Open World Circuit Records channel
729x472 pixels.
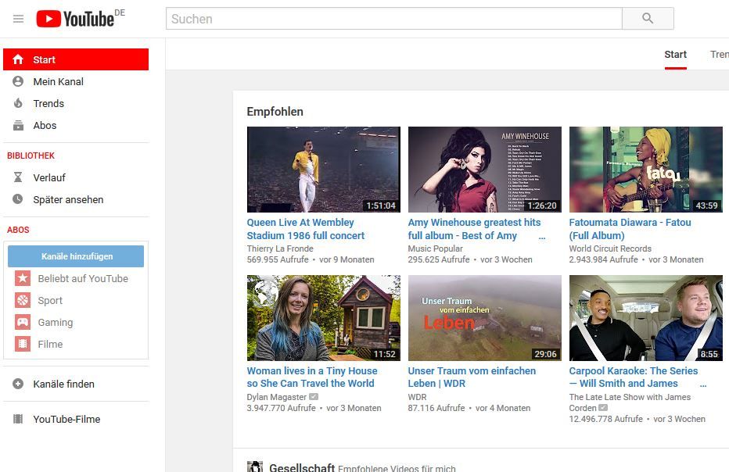[610, 249]
